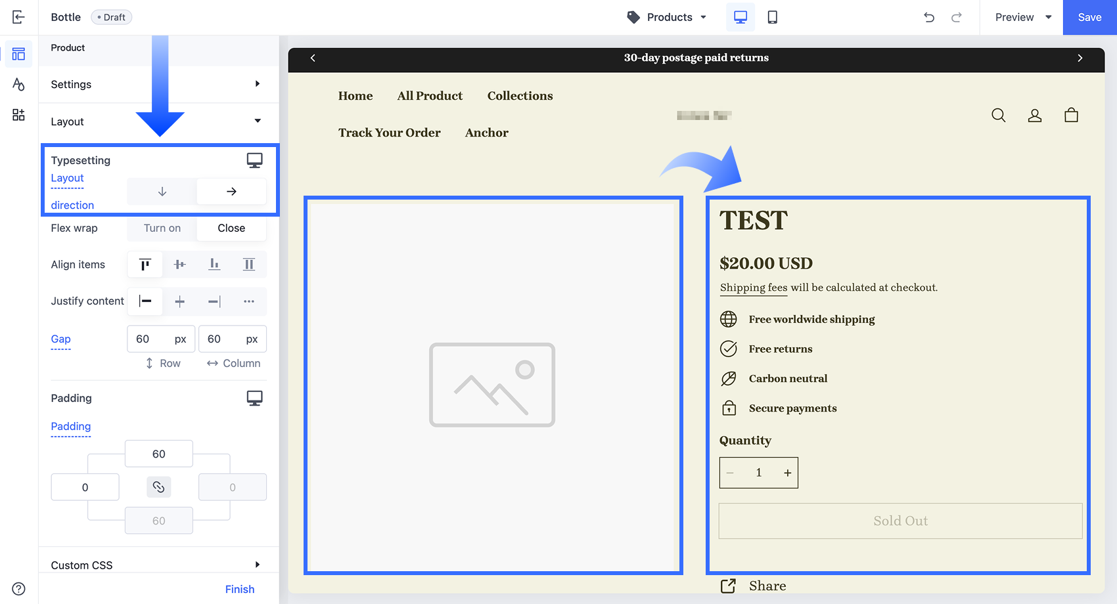Screen dimensions: 1117x604
Task: Switch to mobile preview icon
Action: click(772, 17)
